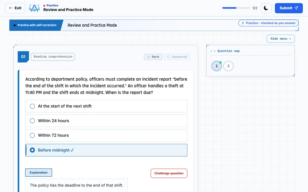
Task: Click the left arrow icon on Exit
Action: [x=11, y=8]
